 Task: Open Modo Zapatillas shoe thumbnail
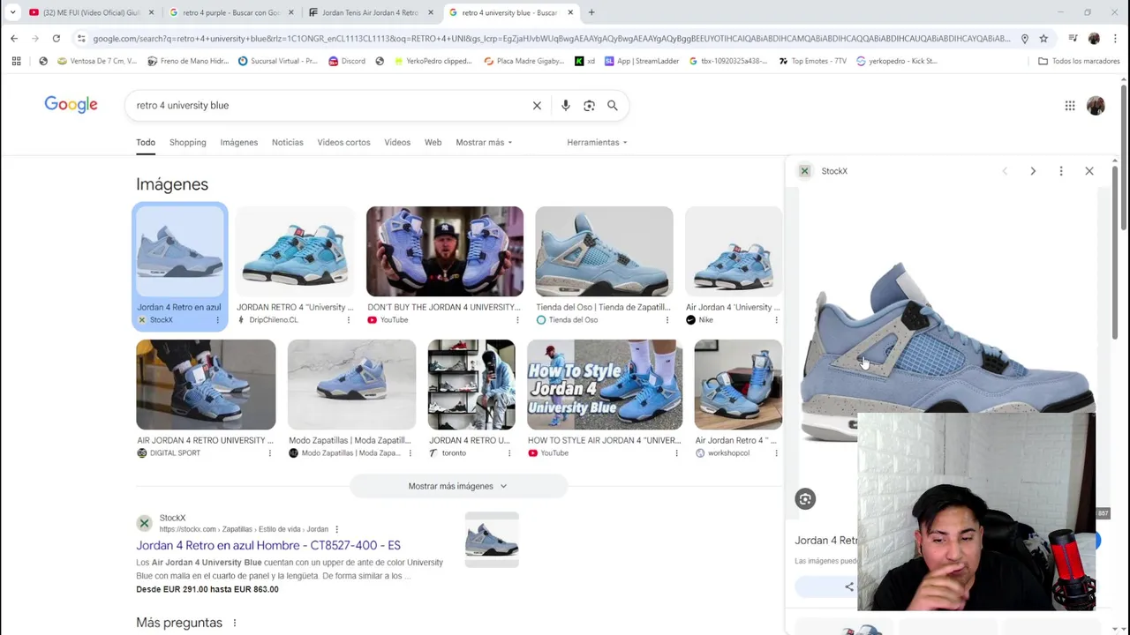coord(351,385)
